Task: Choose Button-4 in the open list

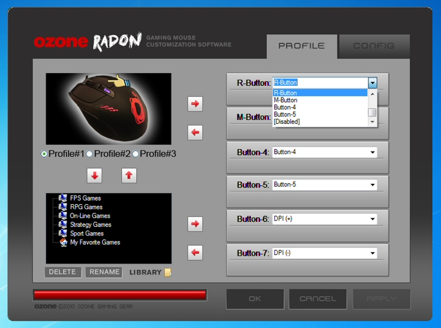Action: [x=320, y=107]
